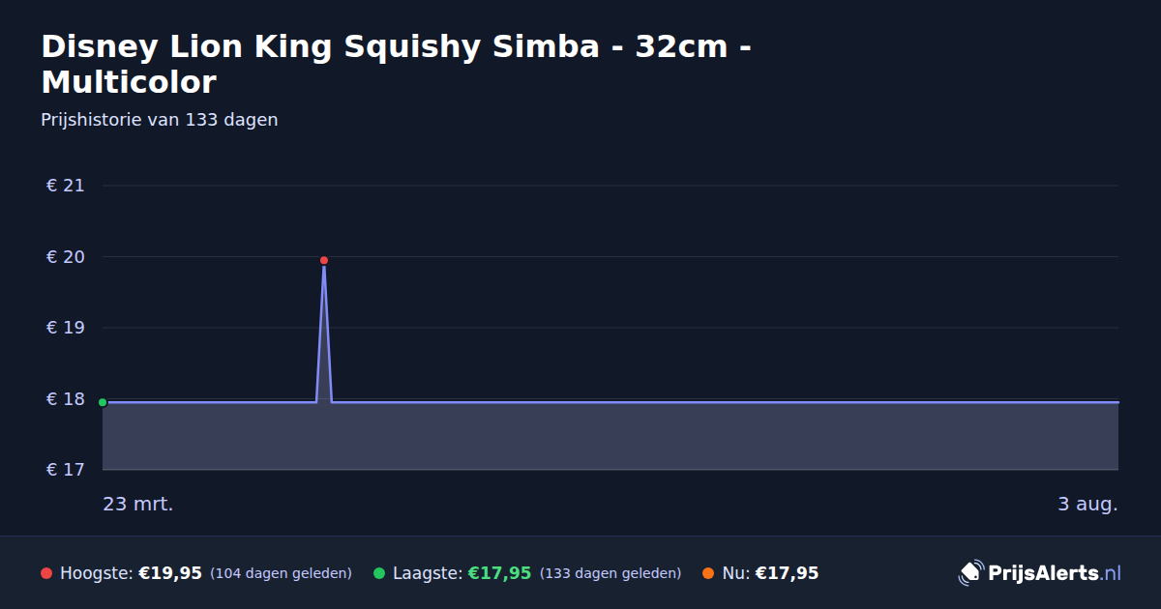Click the € 17 axis label
Image resolution: width=1161 pixels, height=609 pixels.
[x=65, y=470]
